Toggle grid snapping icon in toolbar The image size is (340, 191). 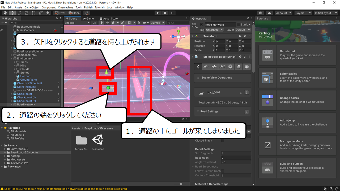pyautogui.click(x=87, y=13)
